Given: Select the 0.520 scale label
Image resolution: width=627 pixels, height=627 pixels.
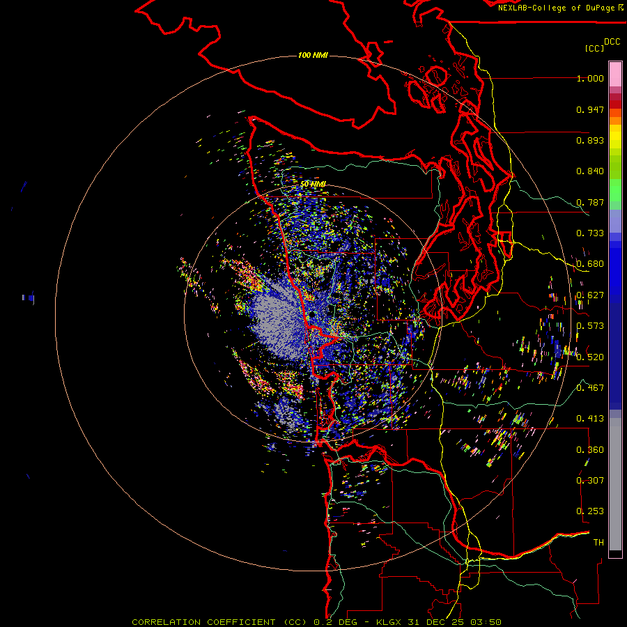Looking at the screenshot, I should pos(590,357).
